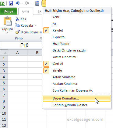Uncheck Kaydet in the customize menu
The width and height of the screenshot is (113, 128).
tap(77, 30)
